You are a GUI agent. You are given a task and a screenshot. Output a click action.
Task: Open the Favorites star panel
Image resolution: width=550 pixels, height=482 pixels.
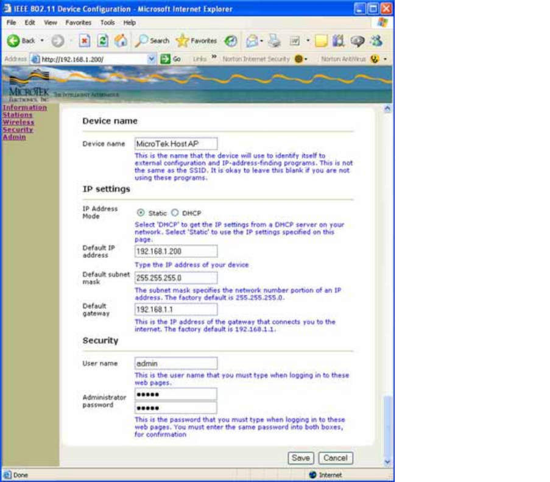[196, 41]
